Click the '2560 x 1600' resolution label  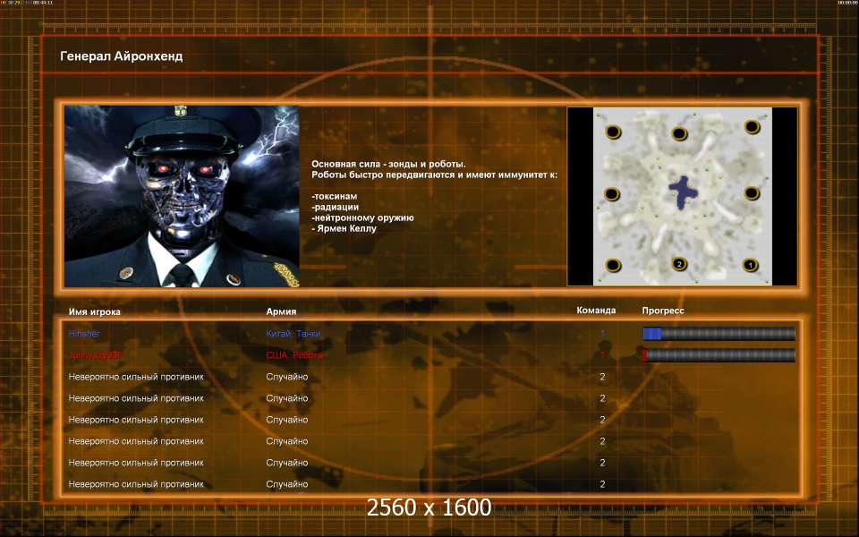tap(429, 507)
